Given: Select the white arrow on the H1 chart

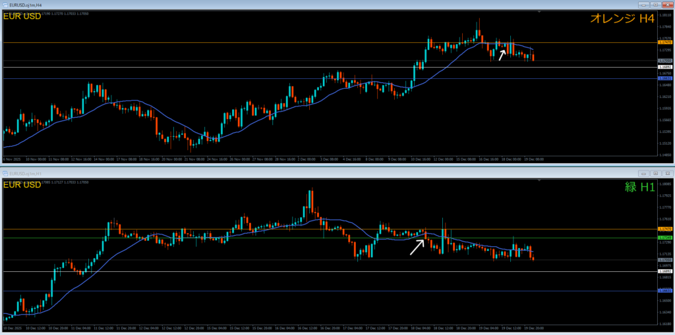Looking at the screenshot, I should coord(417,246).
